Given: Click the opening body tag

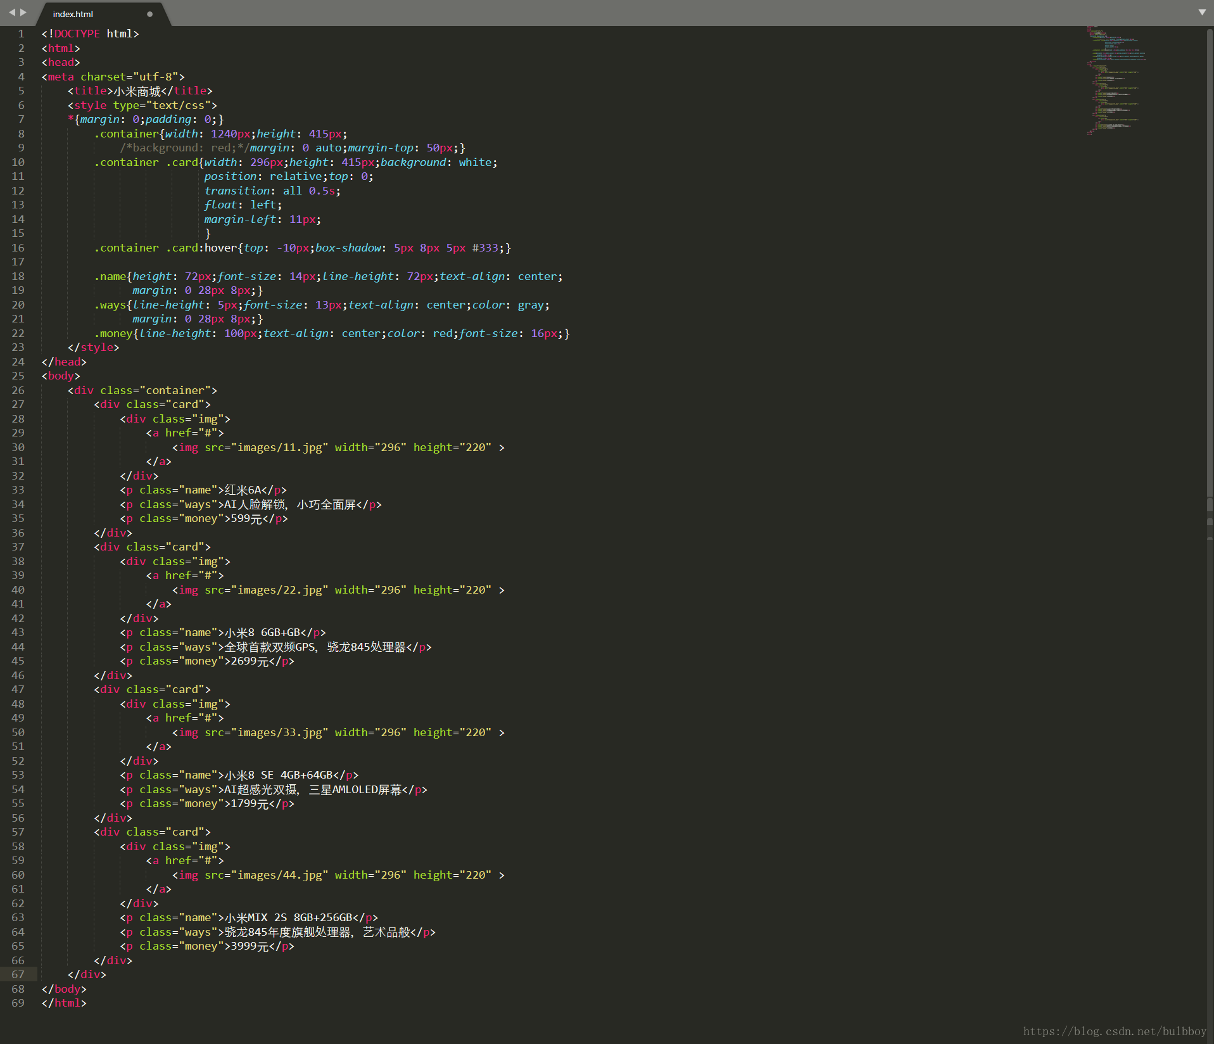Looking at the screenshot, I should click(61, 376).
